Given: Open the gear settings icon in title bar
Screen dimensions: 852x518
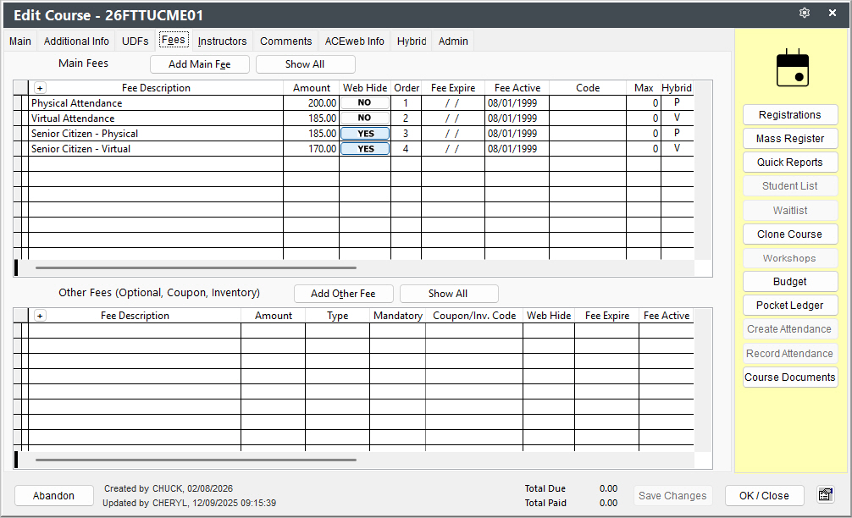Looking at the screenshot, I should tap(805, 13).
